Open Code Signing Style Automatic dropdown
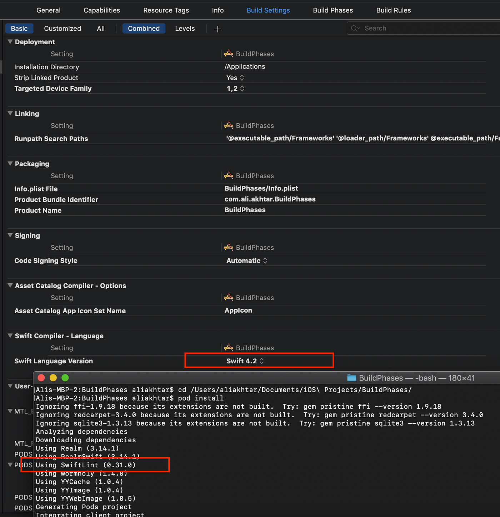 tap(247, 260)
